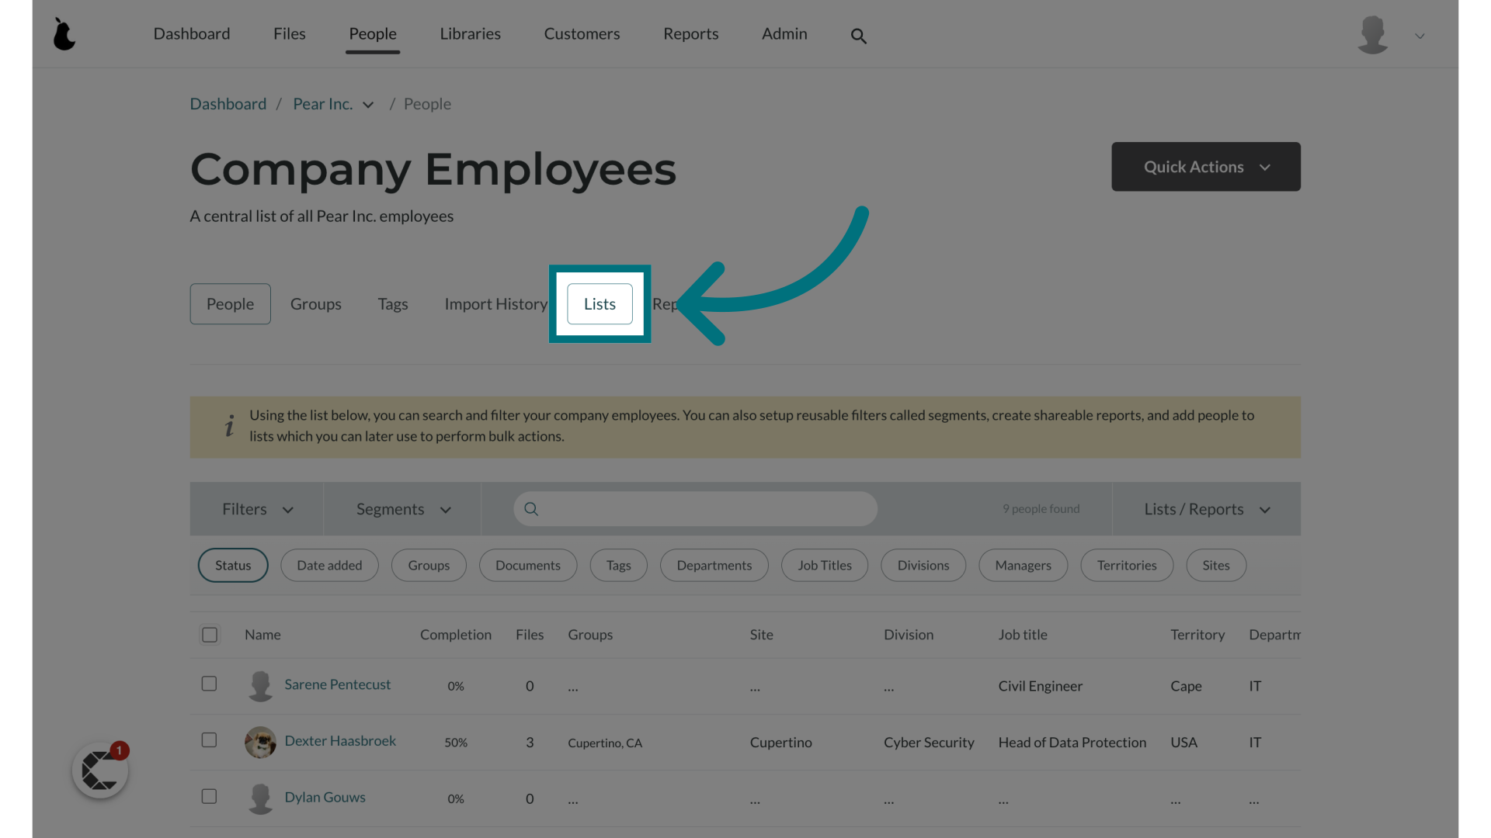Check the box for Sarene Pentecust
Image resolution: width=1491 pixels, height=838 pixels.
[209, 684]
